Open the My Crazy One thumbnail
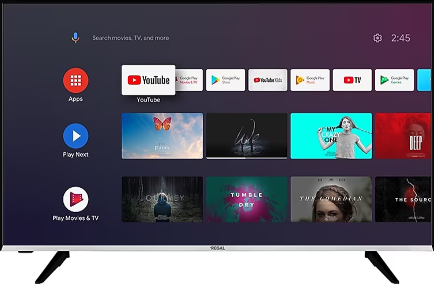 [x=331, y=136]
